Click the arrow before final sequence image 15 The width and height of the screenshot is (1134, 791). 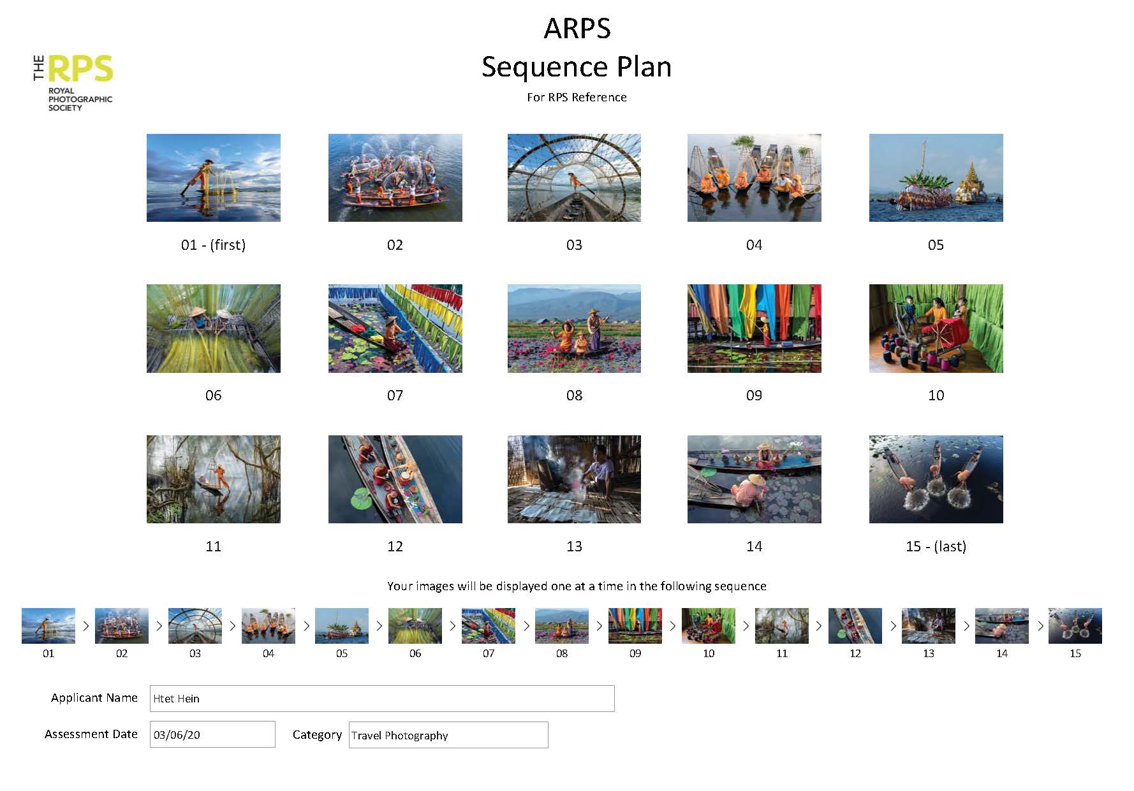[1040, 625]
